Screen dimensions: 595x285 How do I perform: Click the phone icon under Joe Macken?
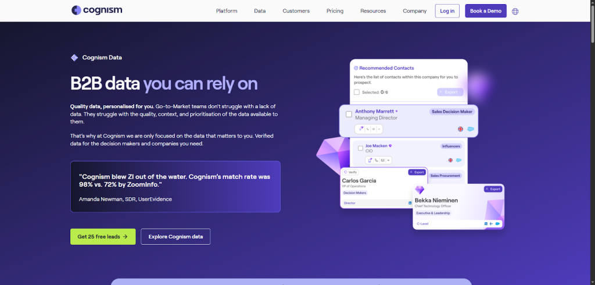376,160
